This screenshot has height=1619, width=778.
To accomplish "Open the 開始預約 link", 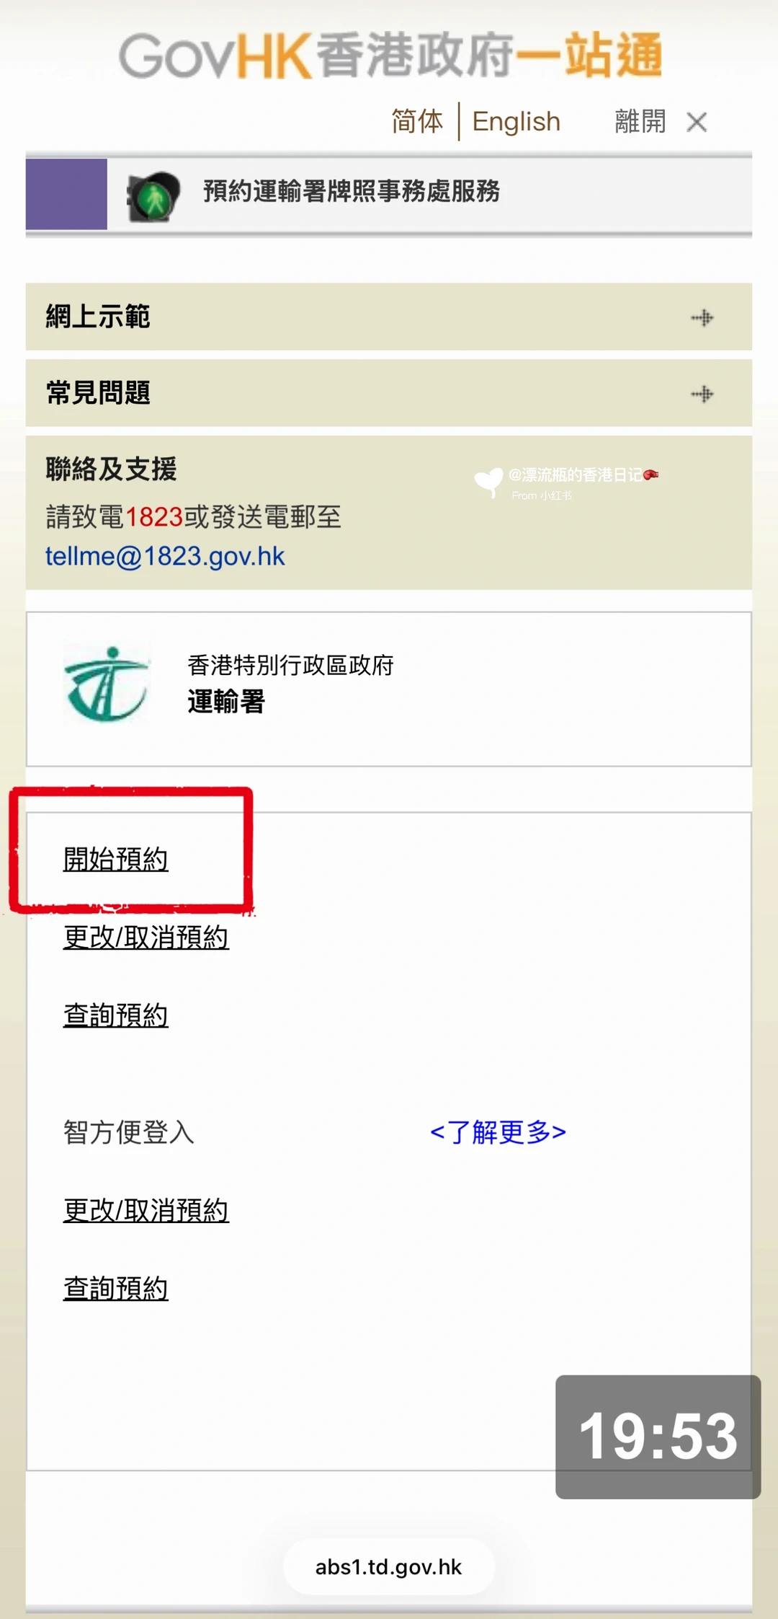I will tap(115, 859).
